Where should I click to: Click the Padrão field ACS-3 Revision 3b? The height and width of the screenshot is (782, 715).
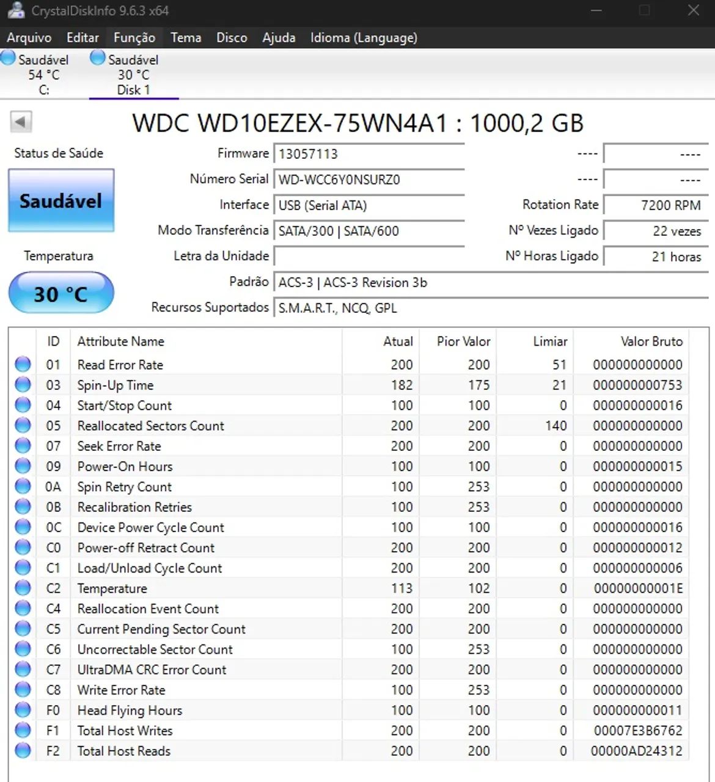(x=491, y=282)
